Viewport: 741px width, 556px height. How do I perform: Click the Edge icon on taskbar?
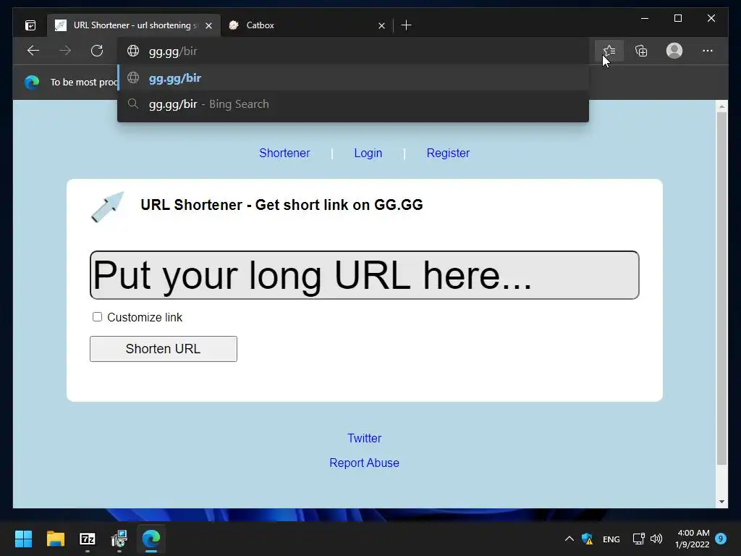[151, 539]
